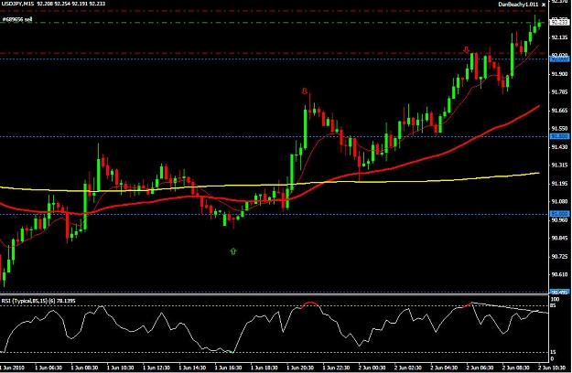Viewport: 572px width, 373px height.
Task: Click the 2 Jun 08:30 time label
Action: [516, 368]
